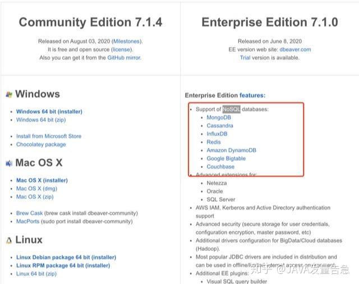Click the Mac OS X logo icon

(x=8, y=164)
